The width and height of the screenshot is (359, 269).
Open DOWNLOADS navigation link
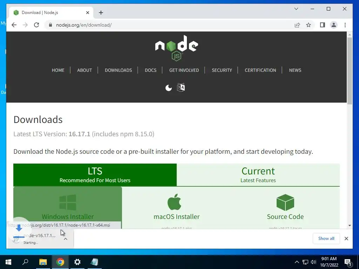(x=118, y=70)
